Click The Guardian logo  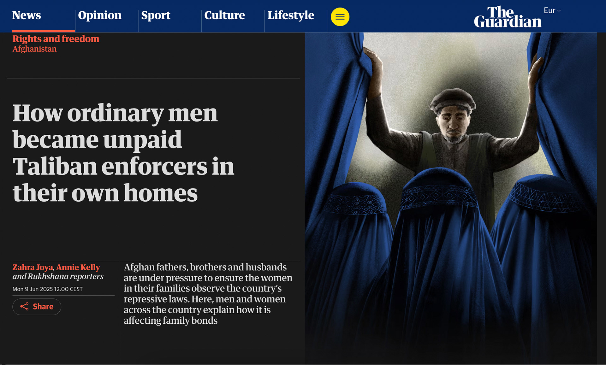[x=508, y=17]
